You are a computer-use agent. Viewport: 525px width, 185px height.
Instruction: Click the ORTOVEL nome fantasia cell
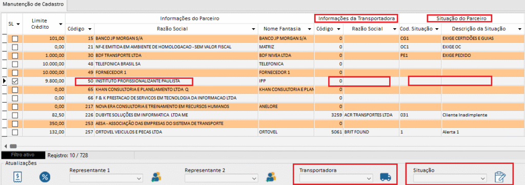point(287,132)
